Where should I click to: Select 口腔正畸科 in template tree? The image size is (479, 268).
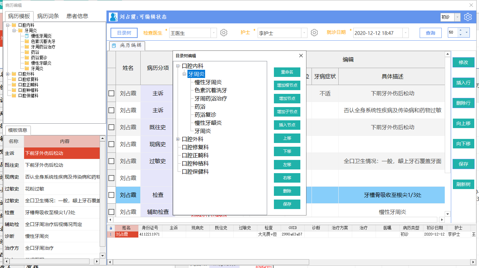click(x=28, y=85)
